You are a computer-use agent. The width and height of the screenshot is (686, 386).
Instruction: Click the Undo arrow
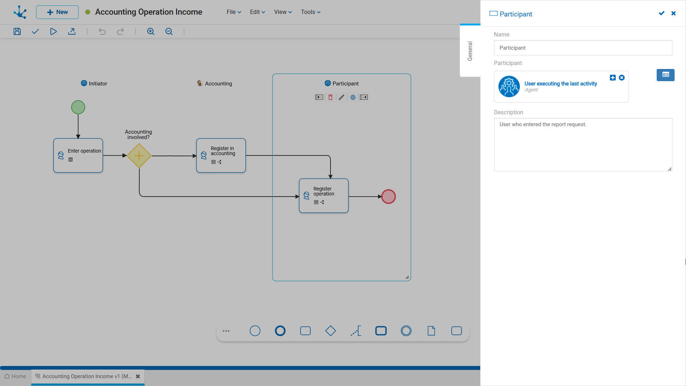102,31
